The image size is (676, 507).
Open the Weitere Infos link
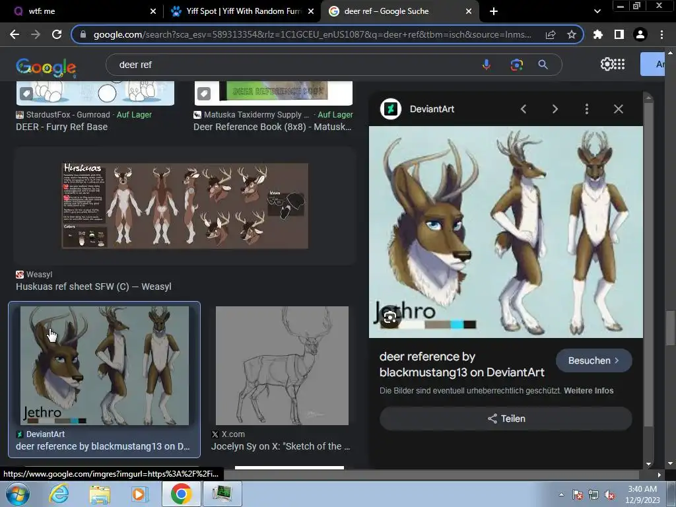[x=588, y=391]
